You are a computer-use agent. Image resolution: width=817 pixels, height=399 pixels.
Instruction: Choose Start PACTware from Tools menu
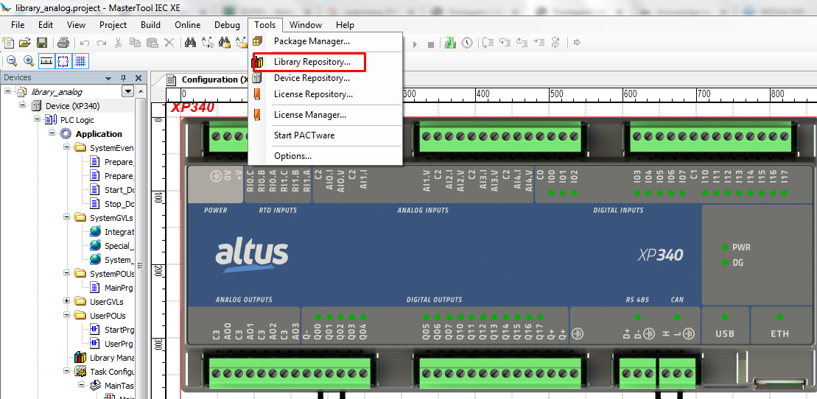(325, 135)
